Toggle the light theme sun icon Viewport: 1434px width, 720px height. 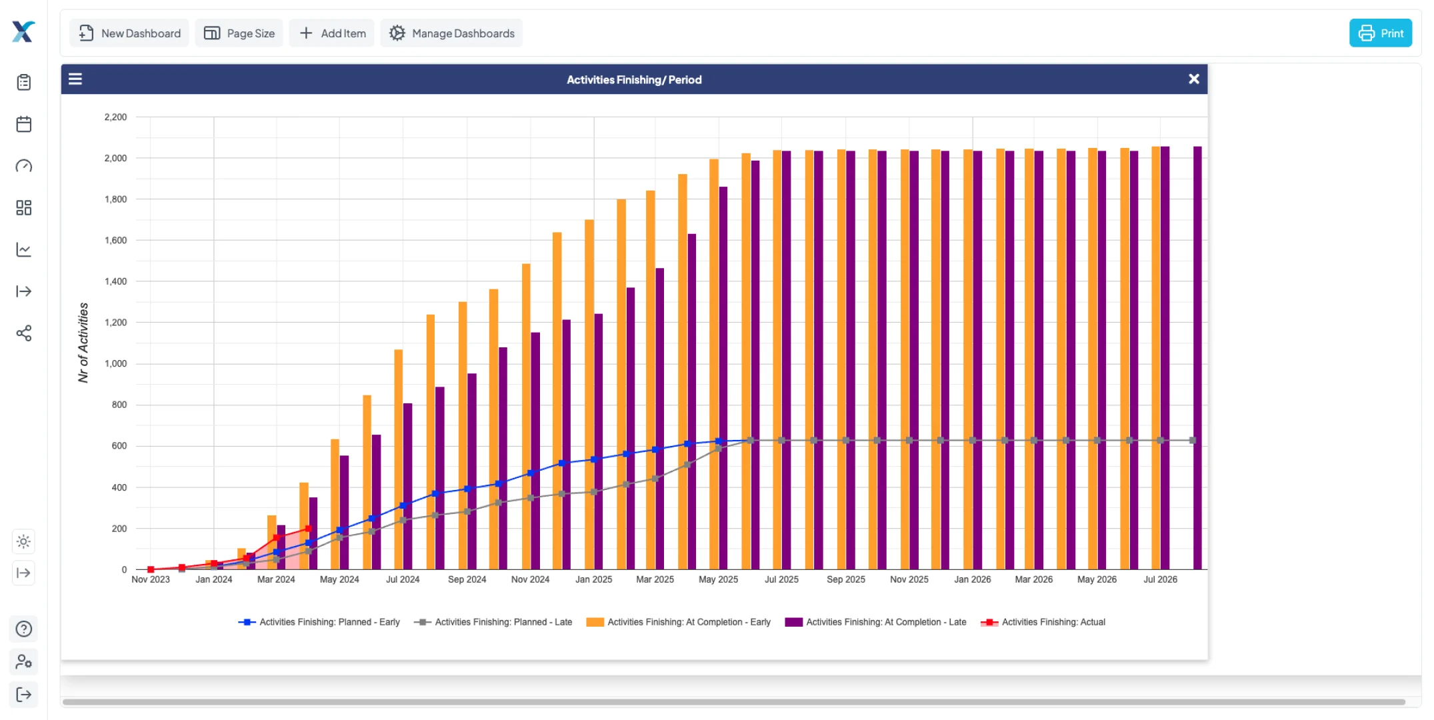click(24, 541)
